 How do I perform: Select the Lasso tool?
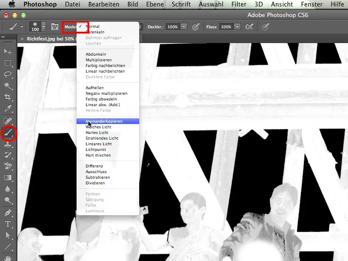click(8, 74)
